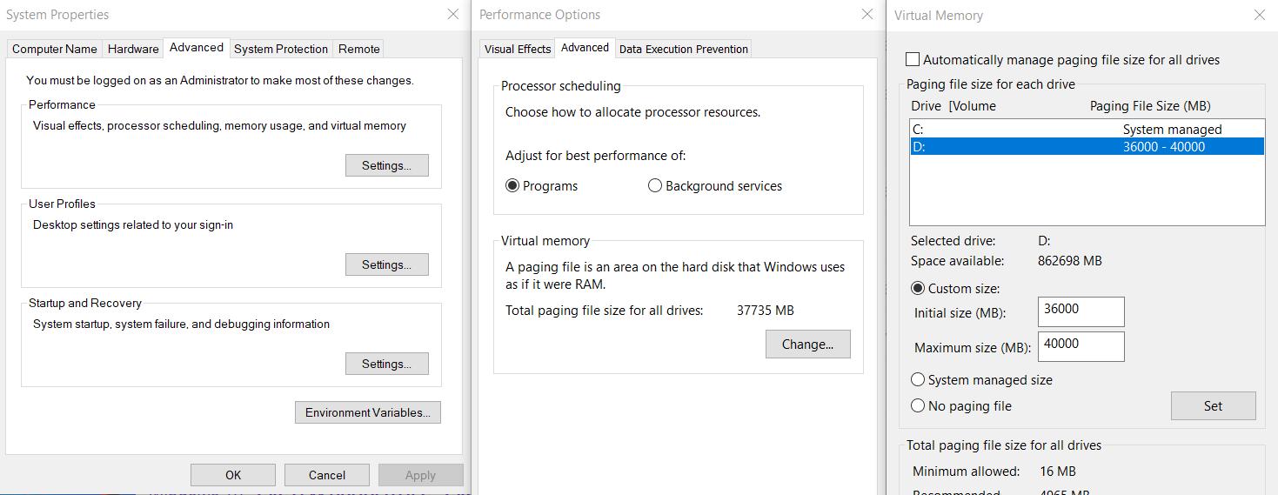Close the System Properties window
This screenshot has height=495, width=1278.
[x=452, y=15]
